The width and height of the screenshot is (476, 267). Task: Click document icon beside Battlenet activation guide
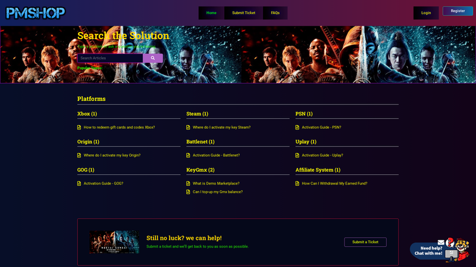(x=188, y=155)
